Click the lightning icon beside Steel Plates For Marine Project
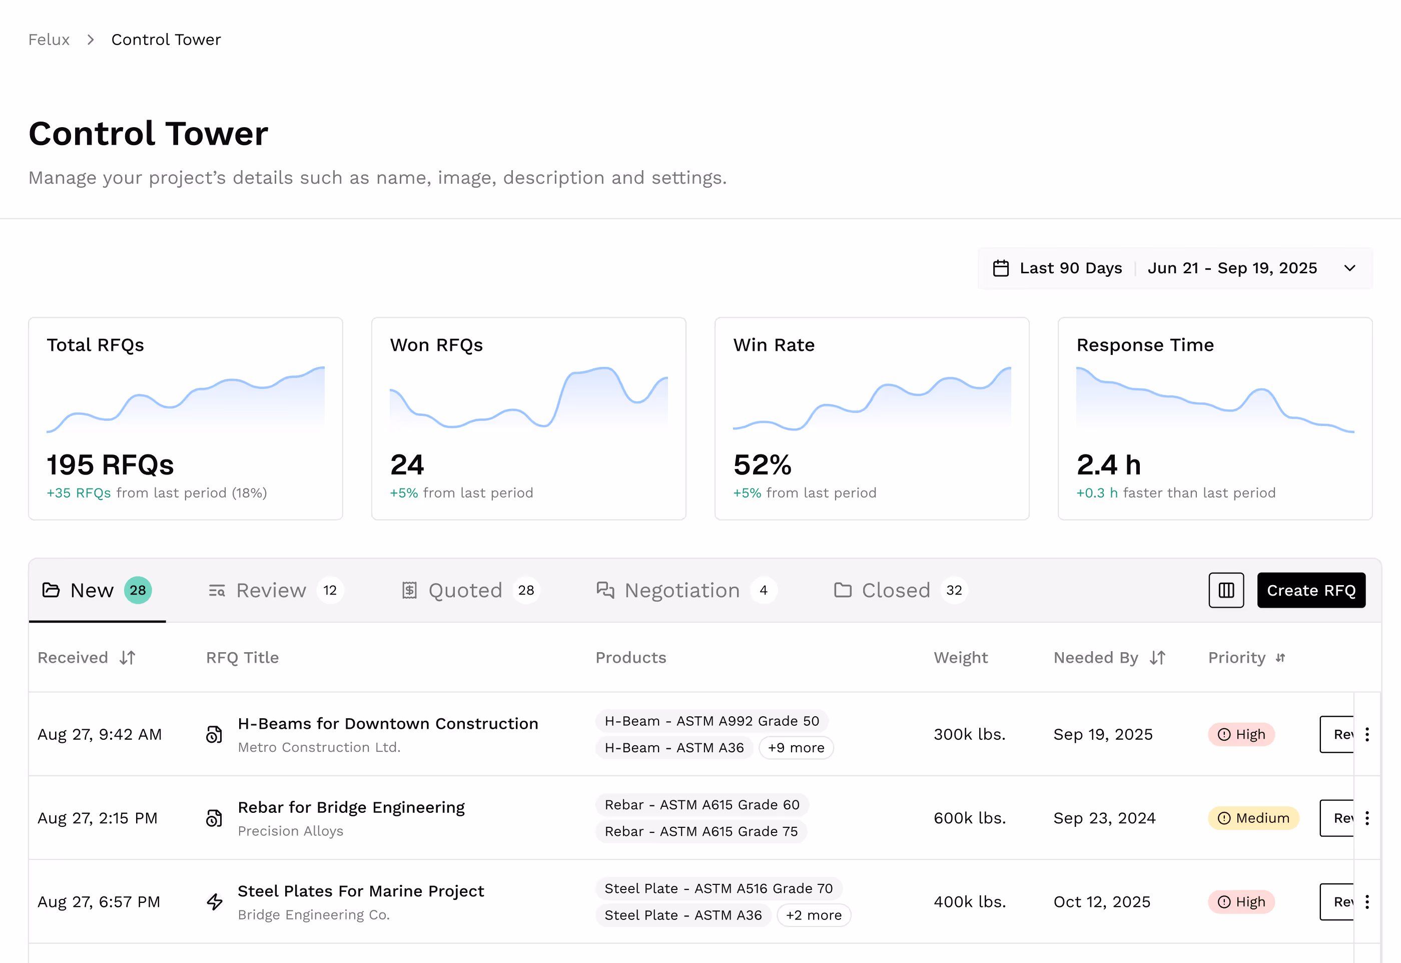Image resolution: width=1401 pixels, height=963 pixels. [x=214, y=902]
